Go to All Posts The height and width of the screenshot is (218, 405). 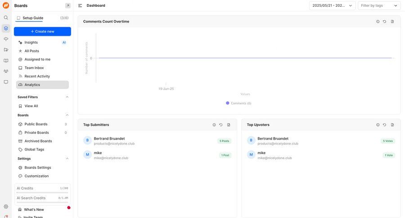(42, 51)
